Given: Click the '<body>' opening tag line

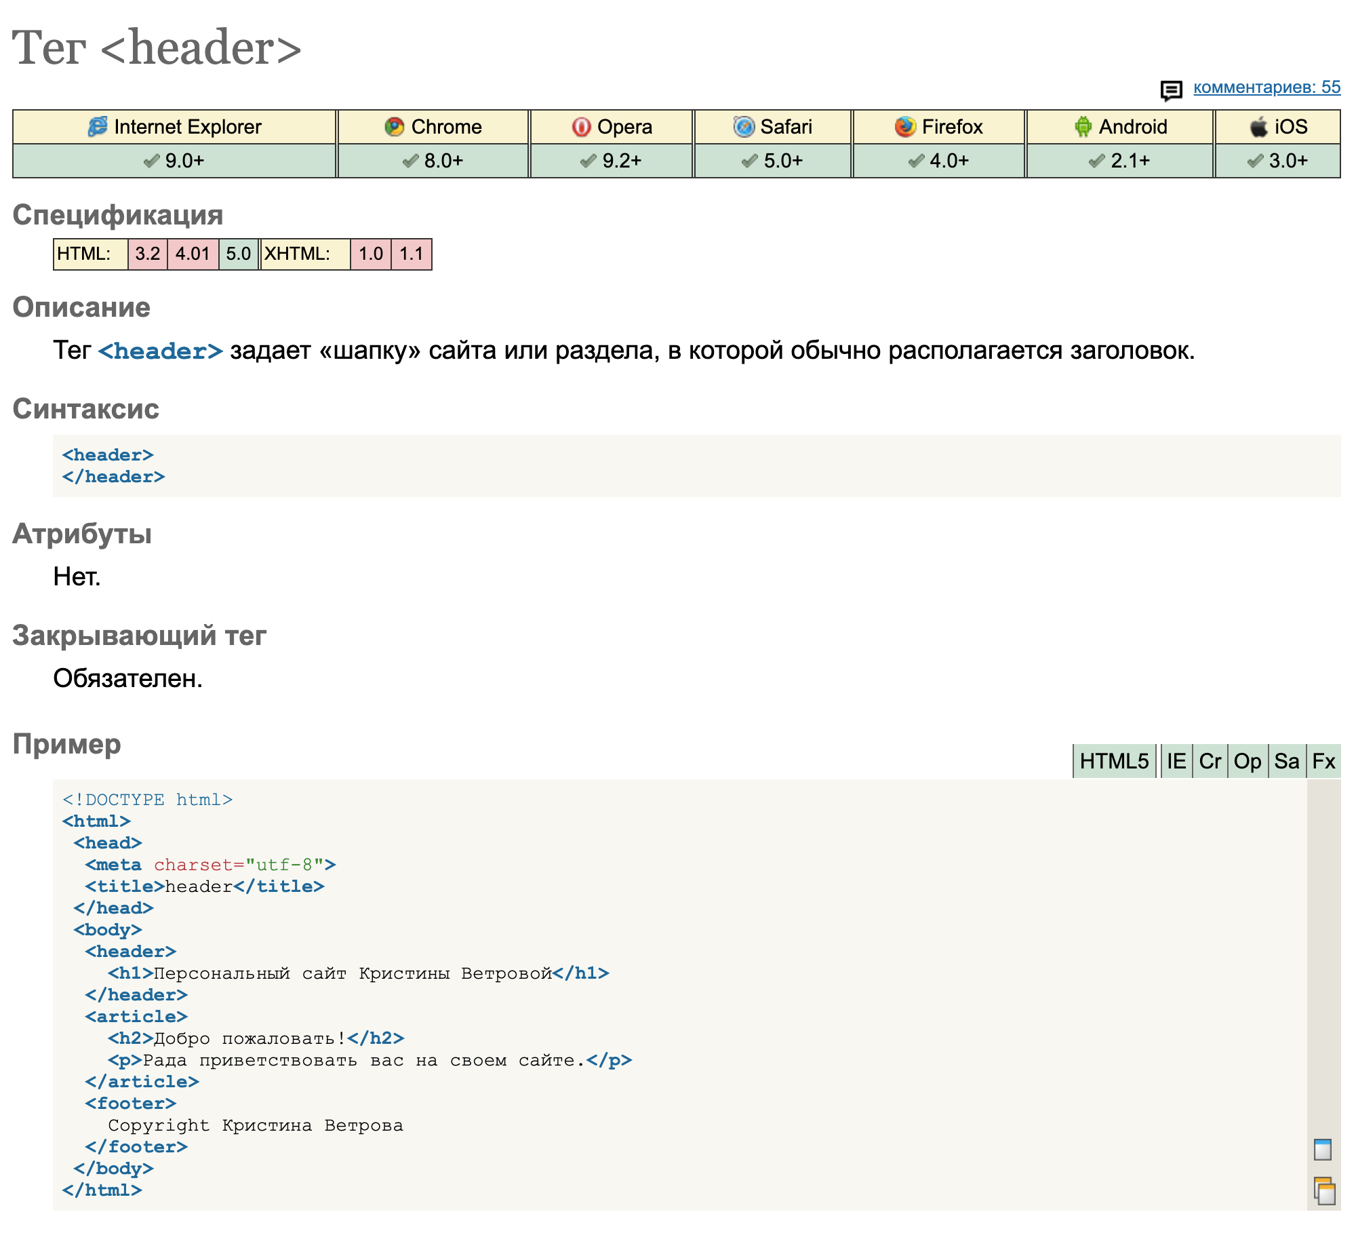Looking at the screenshot, I should tap(108, 930).
